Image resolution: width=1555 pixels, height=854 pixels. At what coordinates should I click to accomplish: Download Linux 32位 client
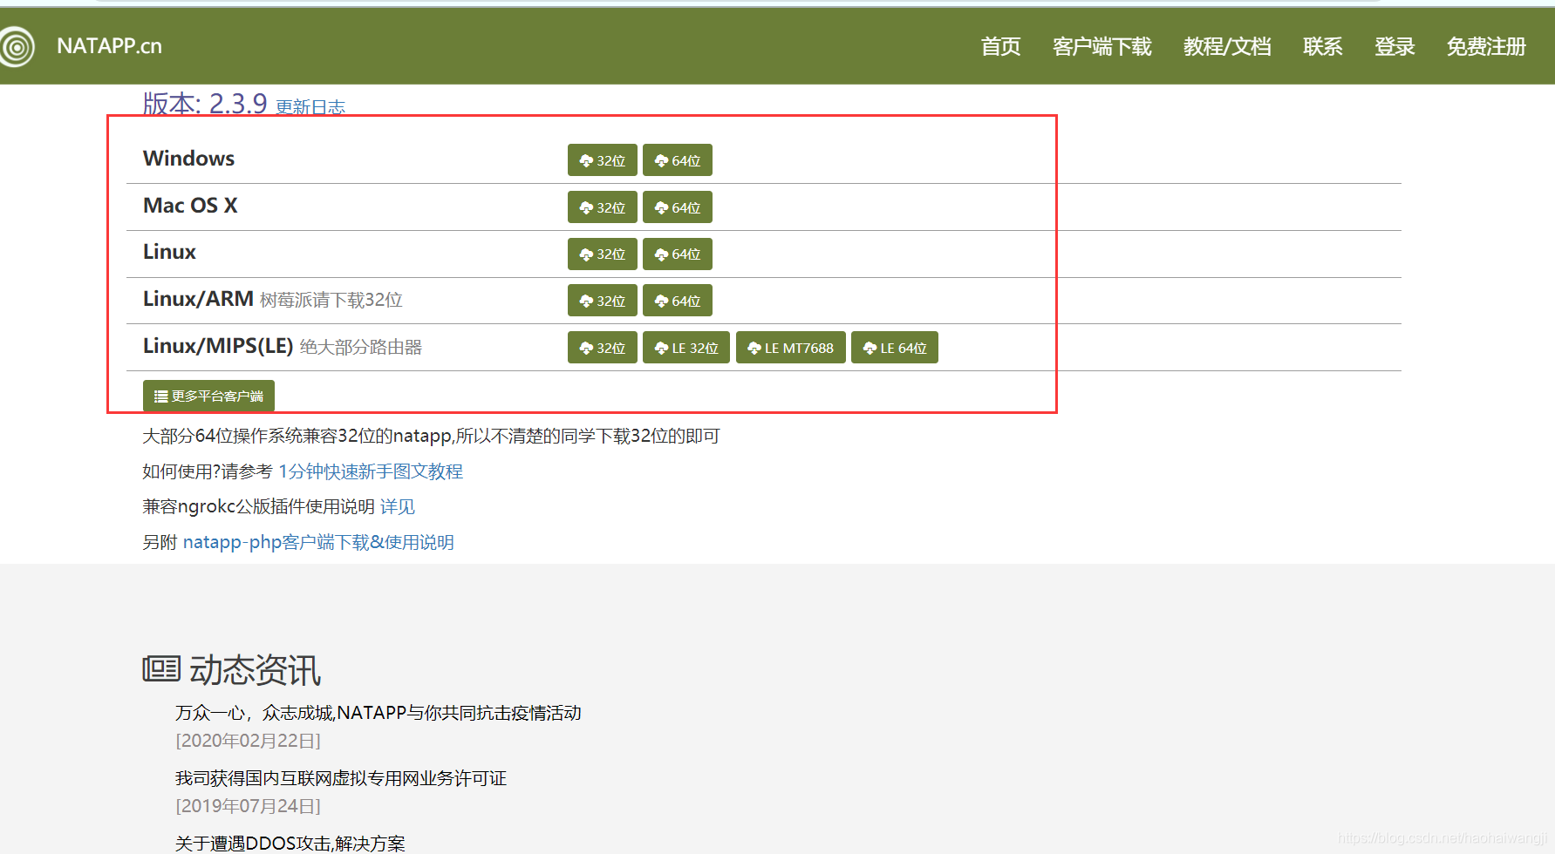pyautogui.click(x=603, y=254)
